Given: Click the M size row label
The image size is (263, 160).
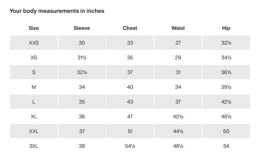Looking at the screenshot, I should 34,87.
